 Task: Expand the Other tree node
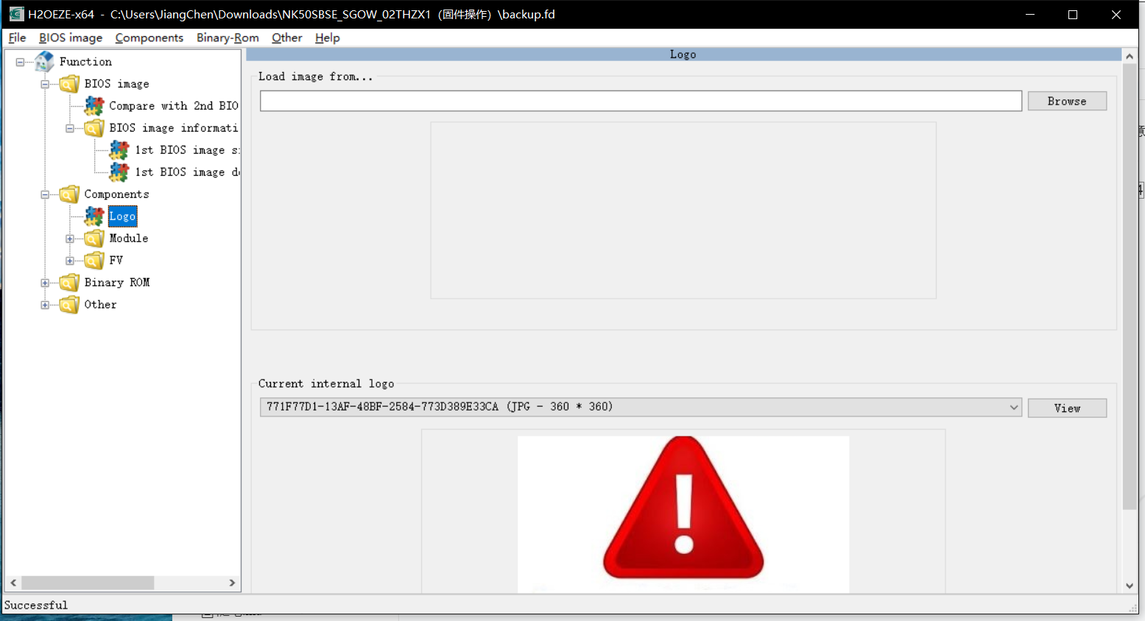[45, 305]
